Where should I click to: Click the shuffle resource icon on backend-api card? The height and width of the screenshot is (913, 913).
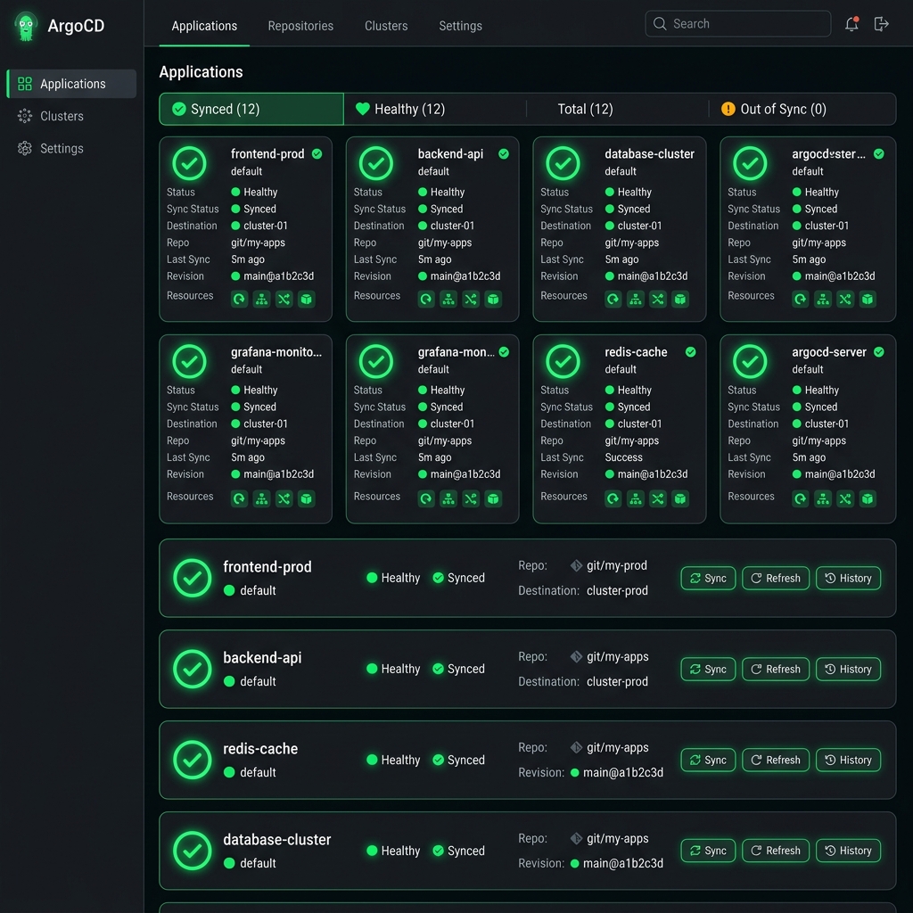click(471, 300)
